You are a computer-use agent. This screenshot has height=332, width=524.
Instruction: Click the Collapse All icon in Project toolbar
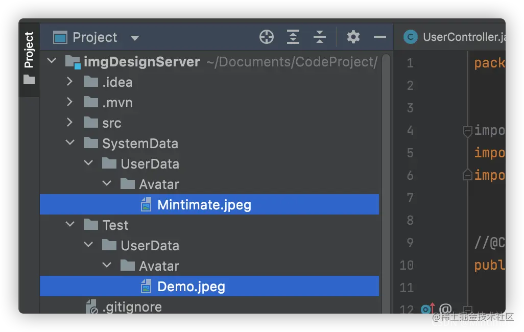click(x=320, y=37)
